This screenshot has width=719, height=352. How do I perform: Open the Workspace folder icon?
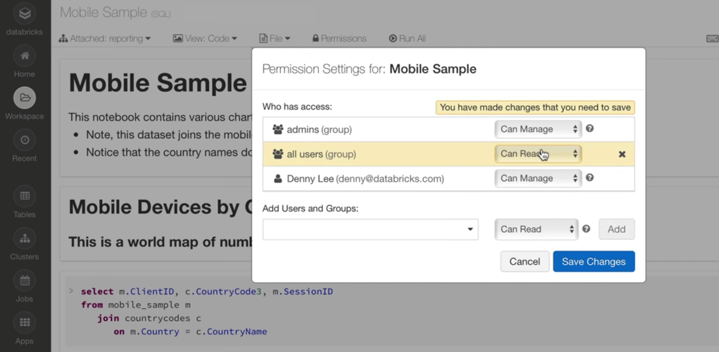24,97
